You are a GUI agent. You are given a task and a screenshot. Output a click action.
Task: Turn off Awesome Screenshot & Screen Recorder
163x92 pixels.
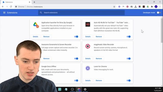click(76, 59)
